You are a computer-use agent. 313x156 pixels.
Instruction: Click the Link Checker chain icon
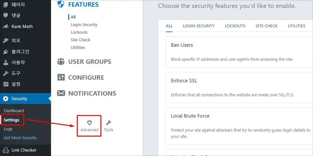coord(6,150)
